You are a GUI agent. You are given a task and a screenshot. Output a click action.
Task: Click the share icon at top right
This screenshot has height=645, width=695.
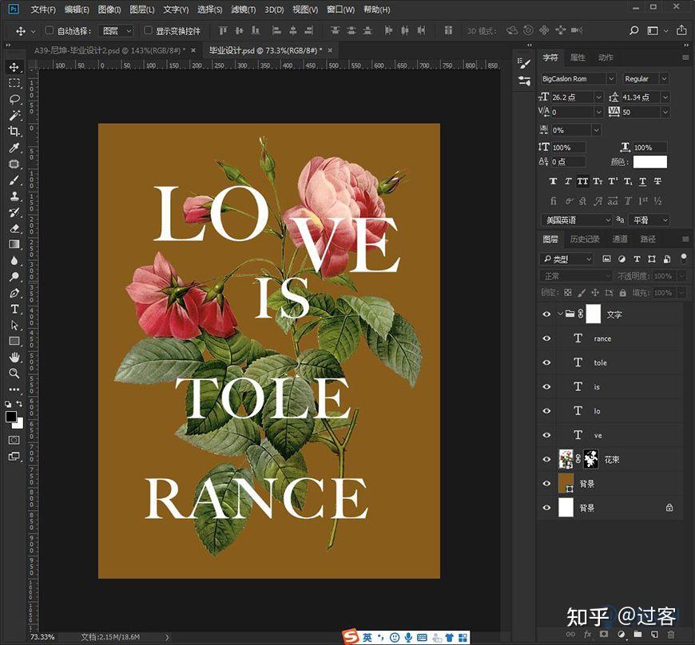[681, 30]
